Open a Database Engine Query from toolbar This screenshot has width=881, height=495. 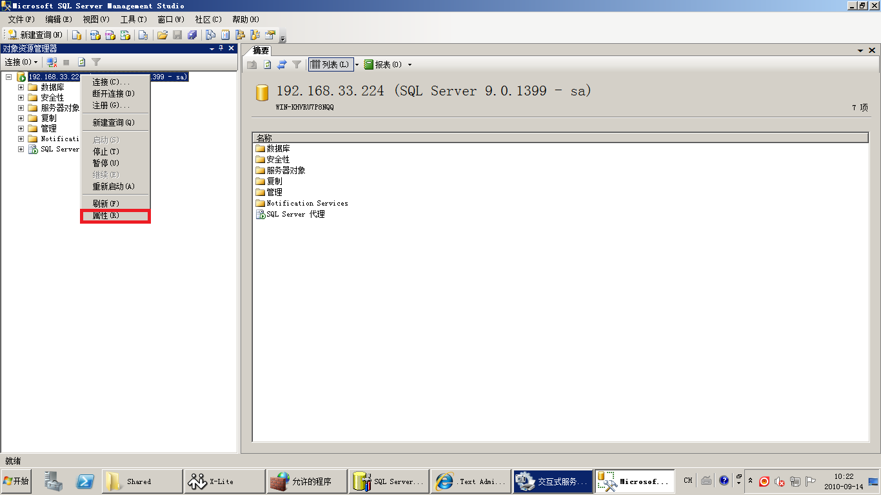coord(77,35)
